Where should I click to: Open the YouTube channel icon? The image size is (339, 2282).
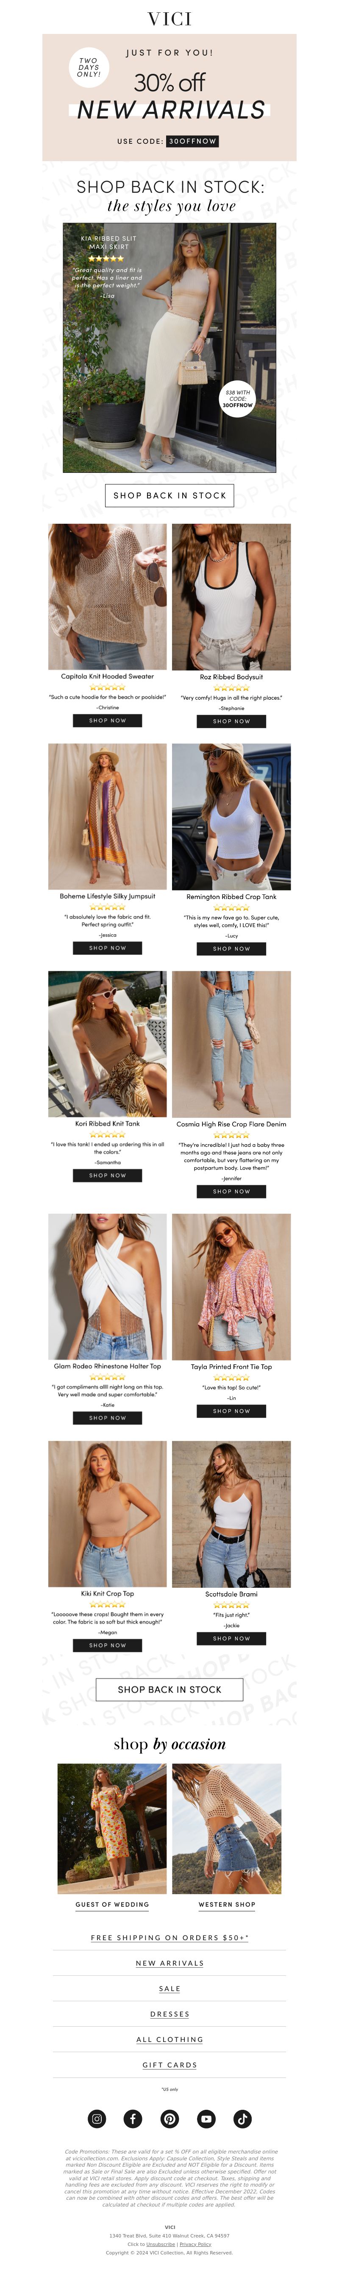tap(206, 2119)
